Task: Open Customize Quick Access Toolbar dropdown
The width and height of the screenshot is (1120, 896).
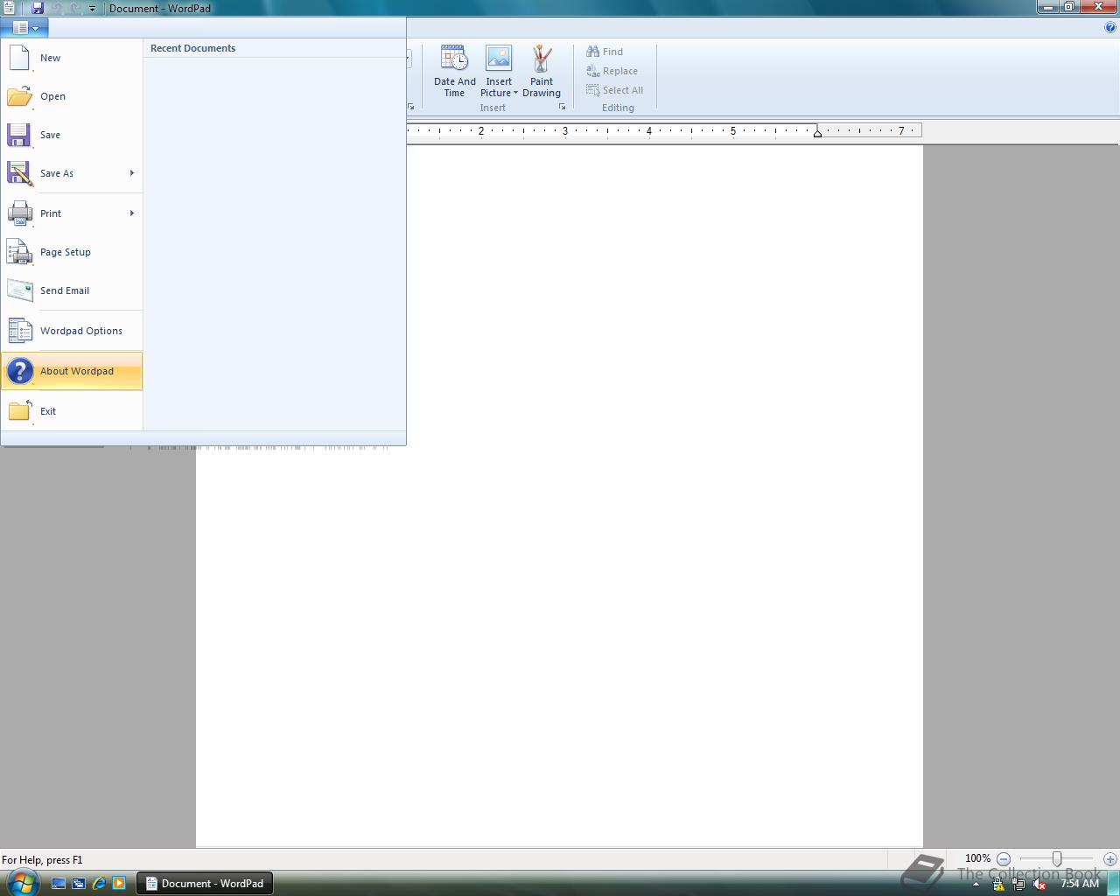Action: coord(92,8)
